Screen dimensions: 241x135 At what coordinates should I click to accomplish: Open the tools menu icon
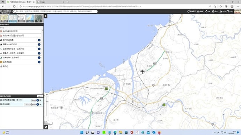point(223,11)
